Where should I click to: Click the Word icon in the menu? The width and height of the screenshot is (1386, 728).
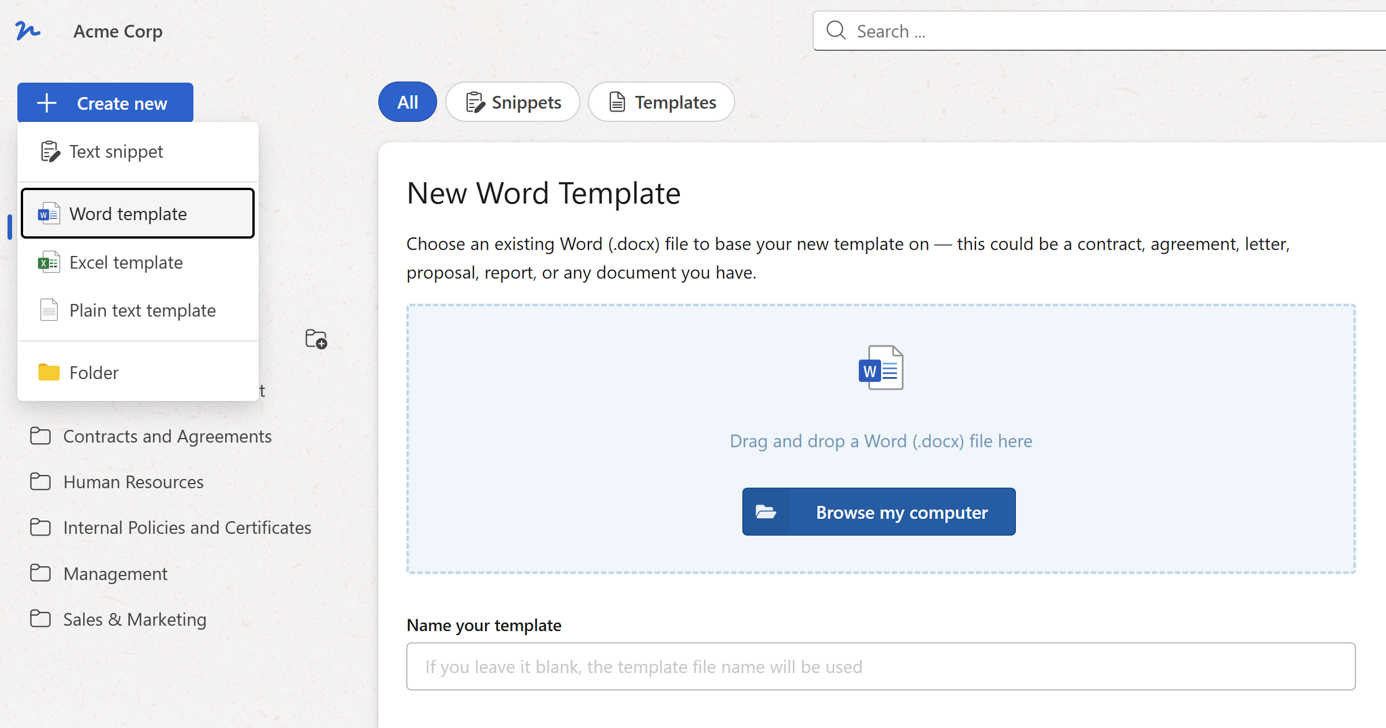point(49,214)
